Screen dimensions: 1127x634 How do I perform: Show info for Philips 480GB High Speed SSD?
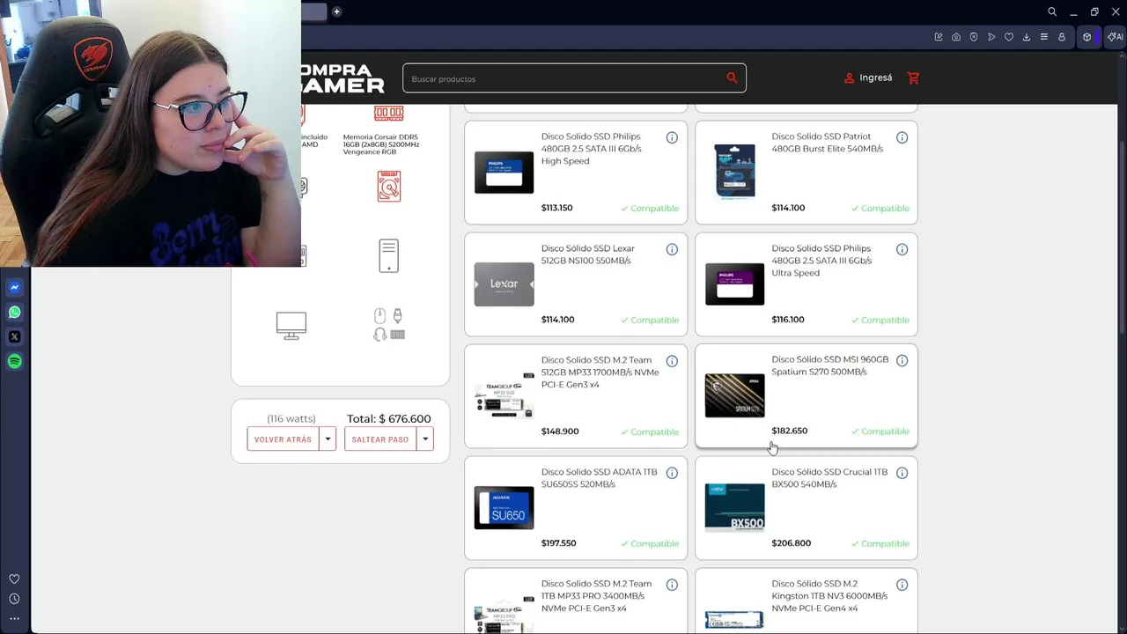pos(672,137)
